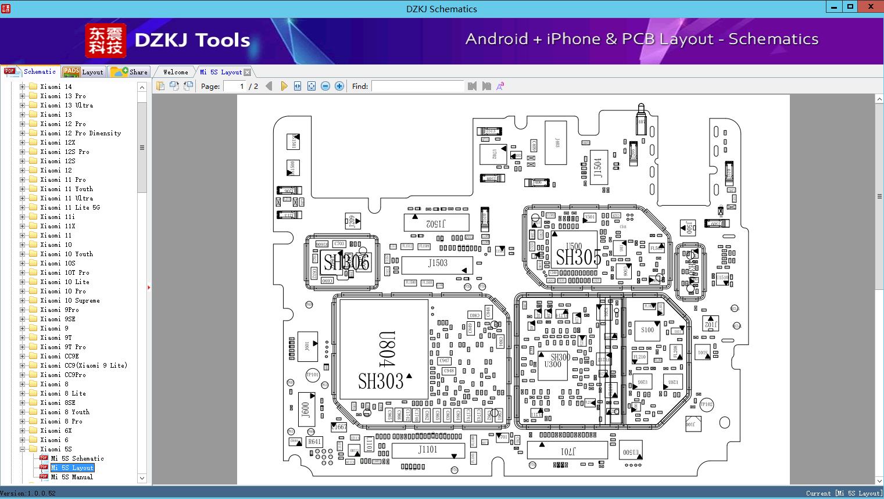The width and height of the screenshot is (884, 499).
Task: Expand the Xiaomi 14 folder
Action: click(x=23, y=87)
